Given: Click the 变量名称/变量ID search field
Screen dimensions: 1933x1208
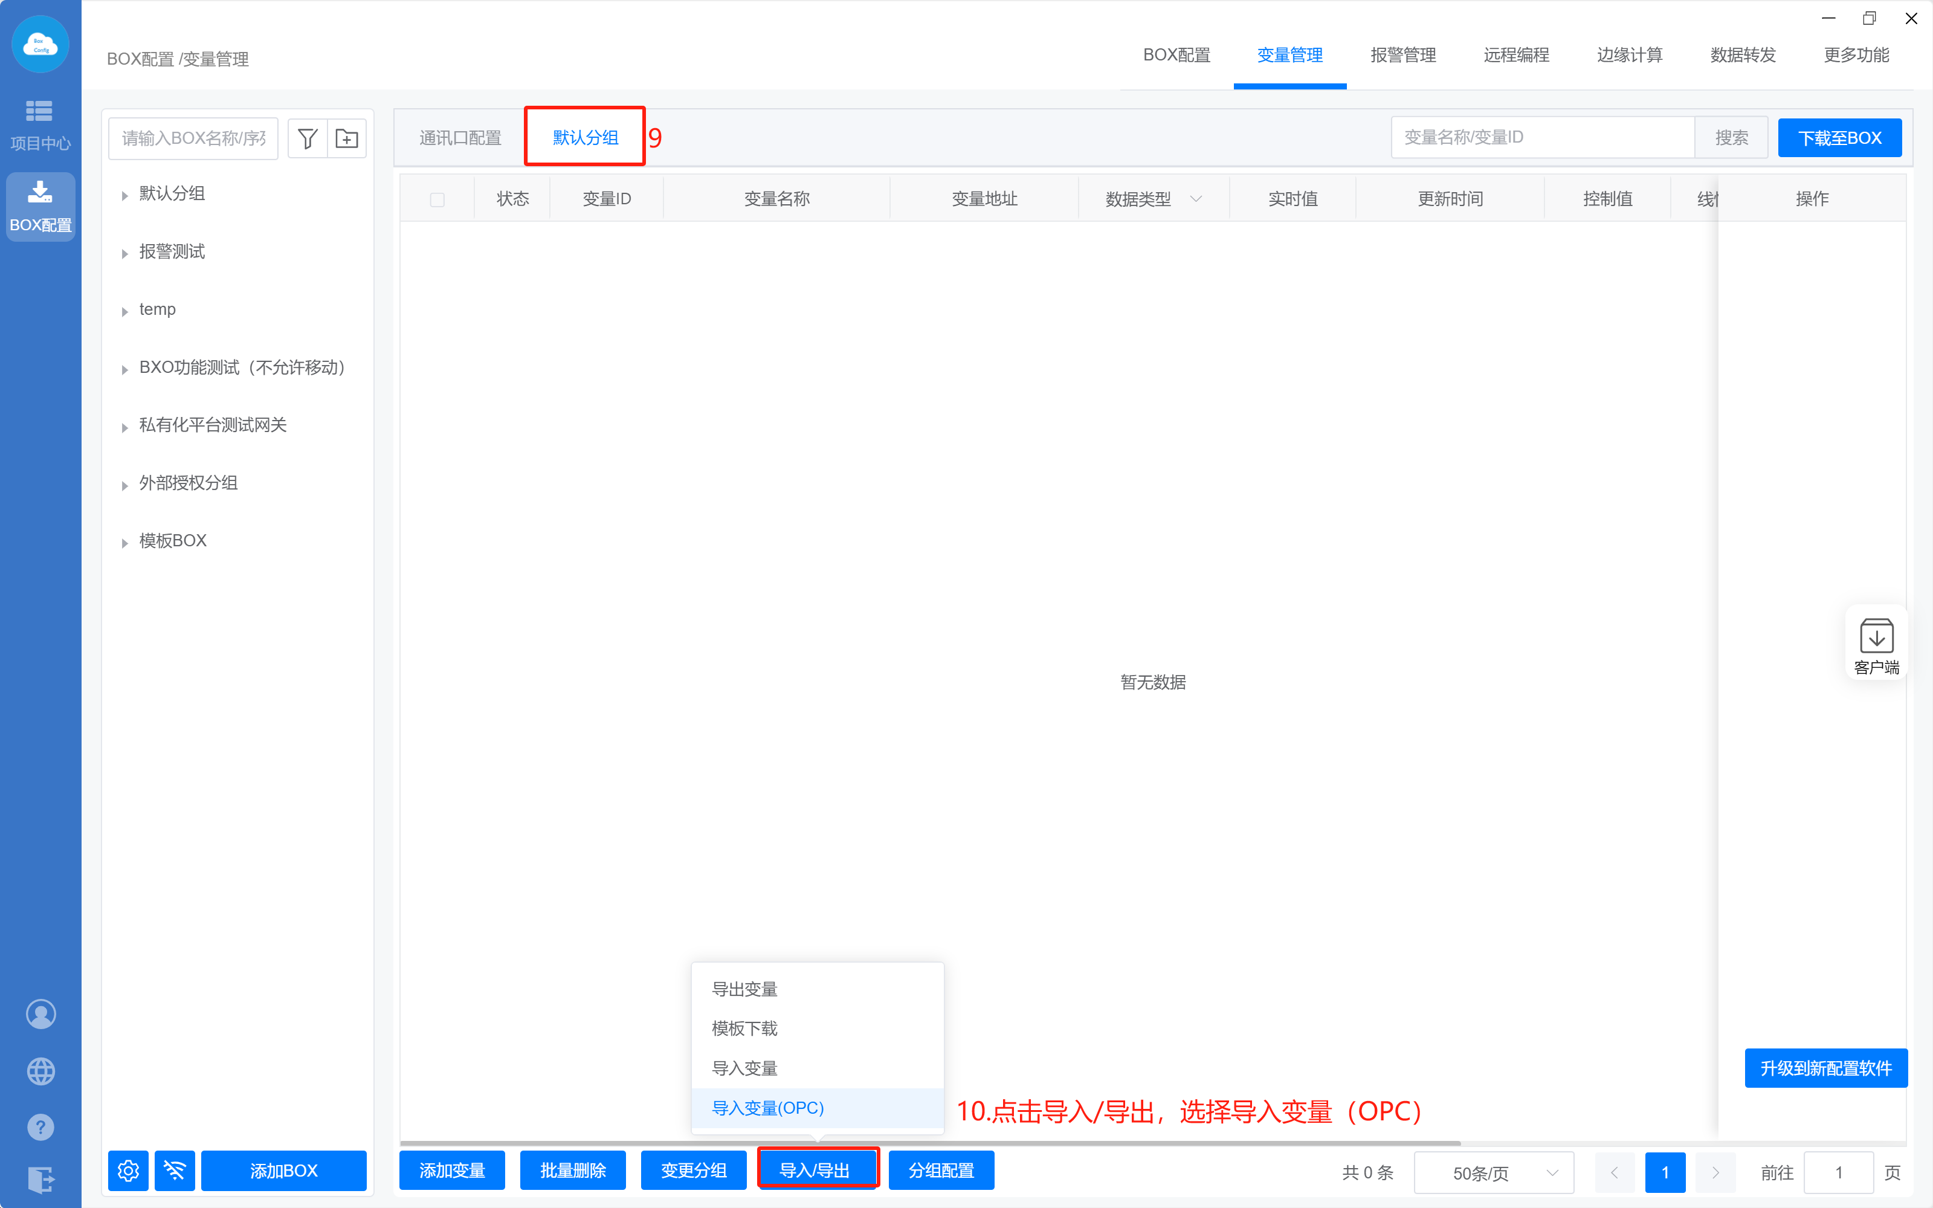Looking at the screenshot, I should [x=1541, y=137].
